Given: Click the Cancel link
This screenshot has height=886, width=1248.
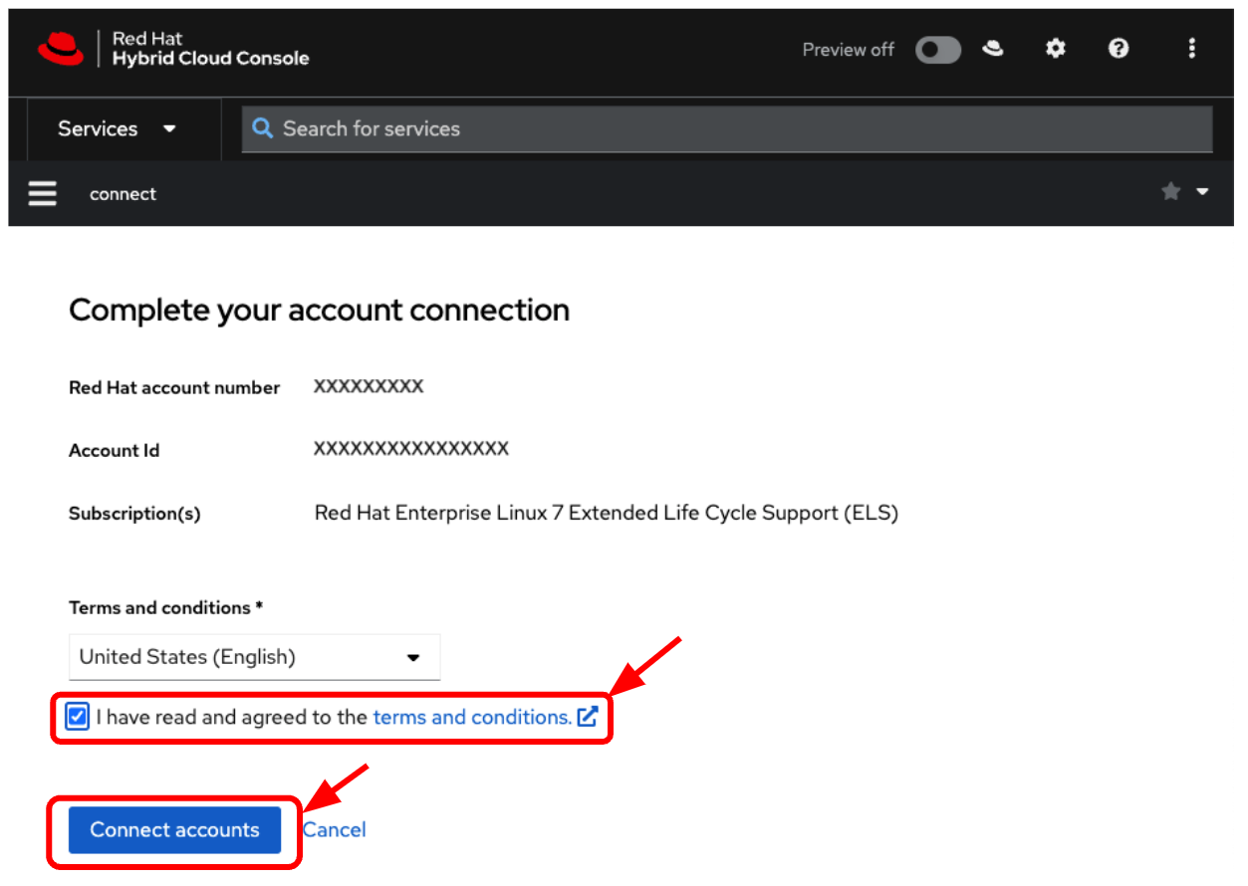Looking at the screenshot, I should coord(335,830).
